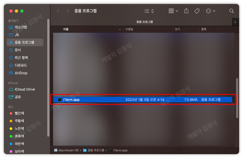
Task: Go forward using the forward arrow
Action: (x=68, y=11)
